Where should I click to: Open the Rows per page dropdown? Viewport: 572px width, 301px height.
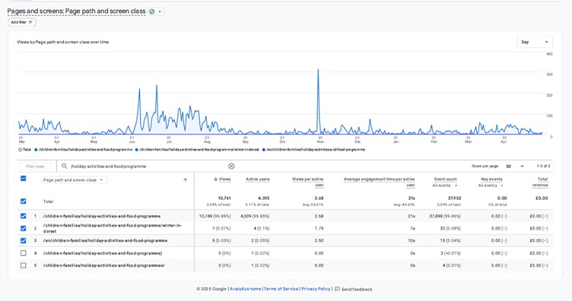pos(515,166)
